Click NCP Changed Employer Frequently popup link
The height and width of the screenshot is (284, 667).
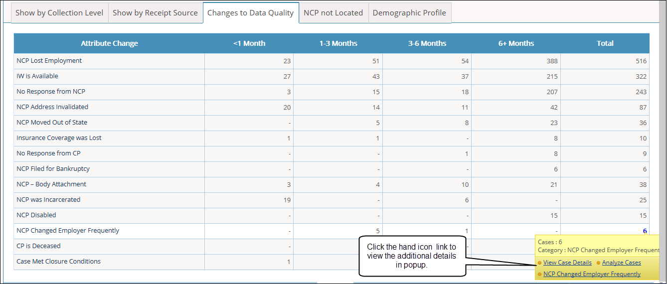(x=592, y=274)
